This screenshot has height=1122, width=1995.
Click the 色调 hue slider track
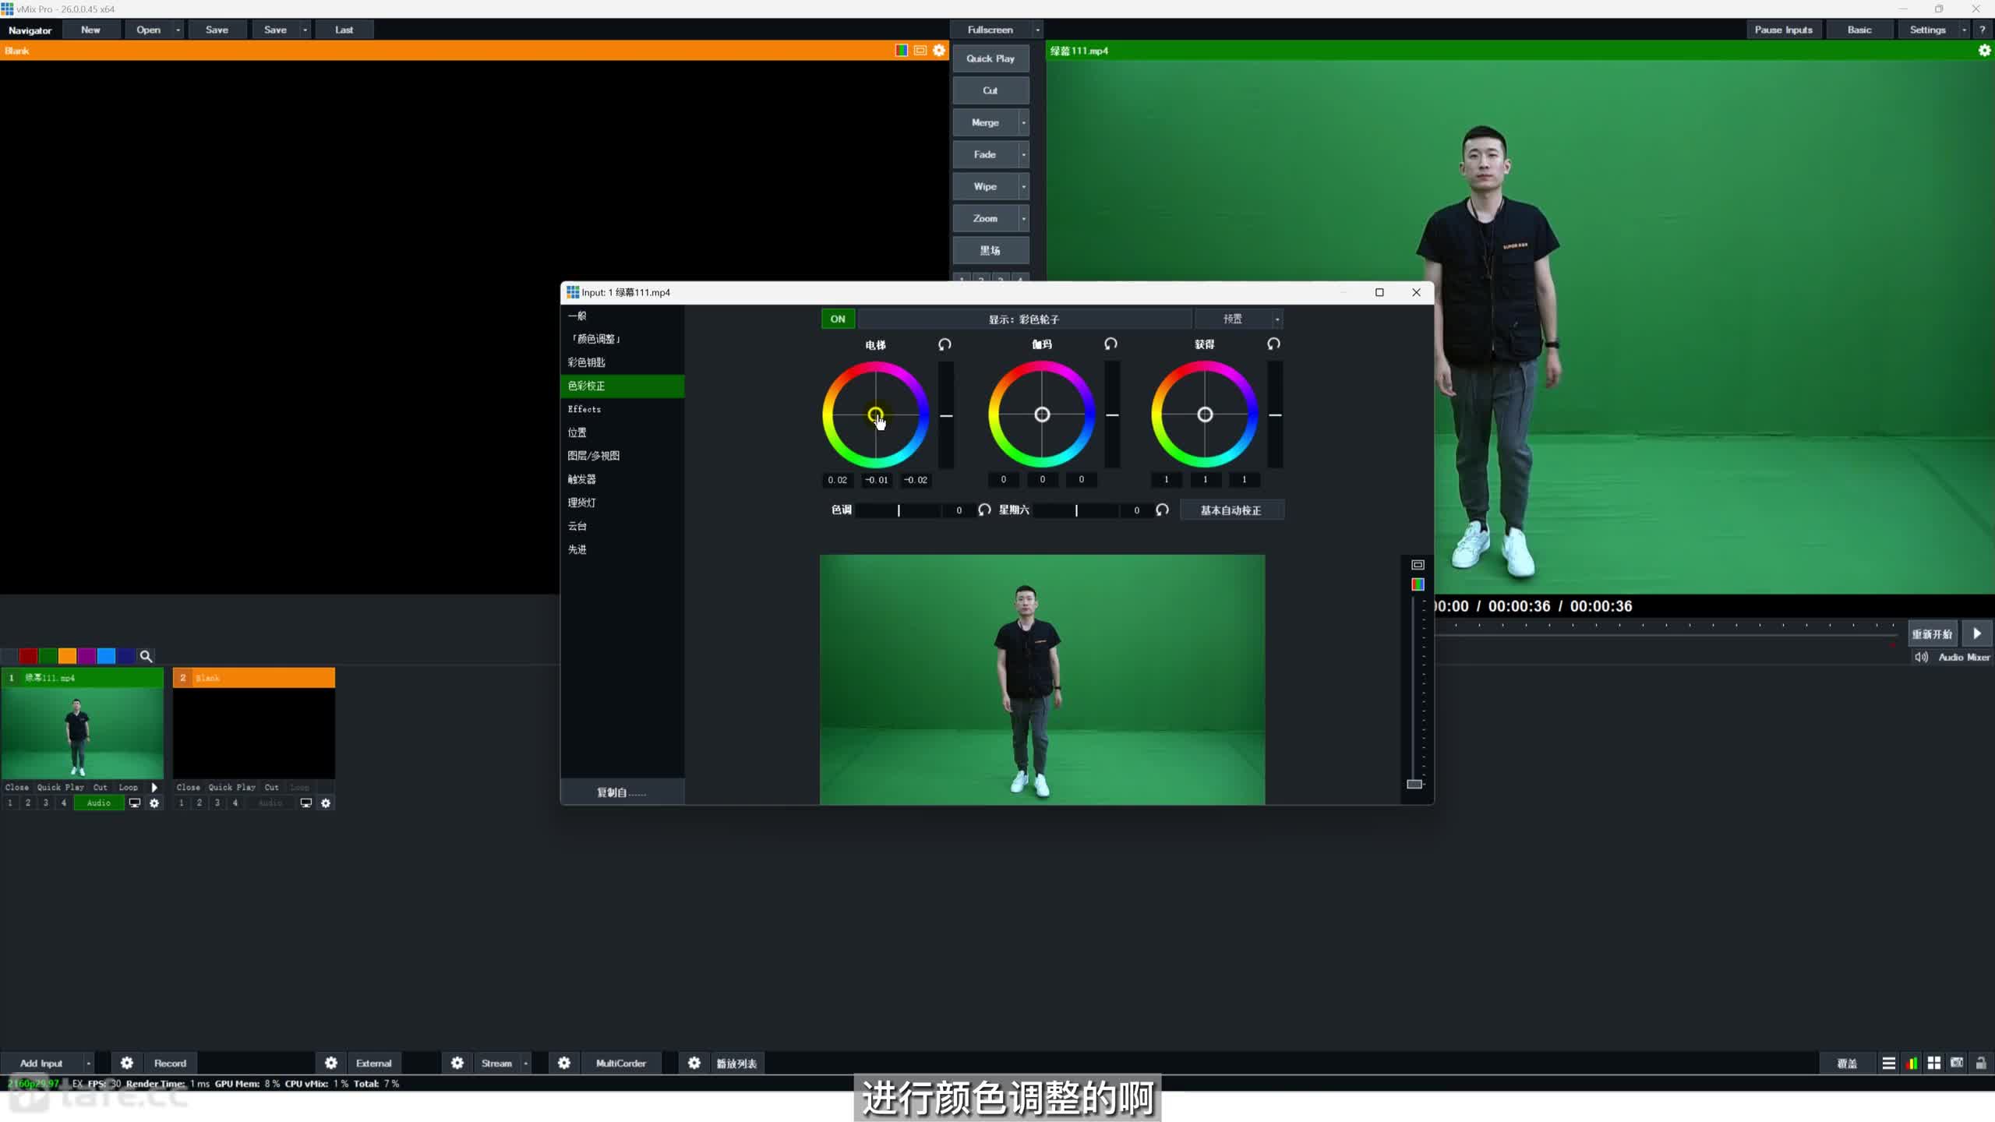[899, 510]
